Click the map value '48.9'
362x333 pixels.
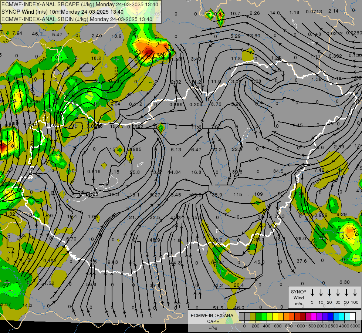155,240
